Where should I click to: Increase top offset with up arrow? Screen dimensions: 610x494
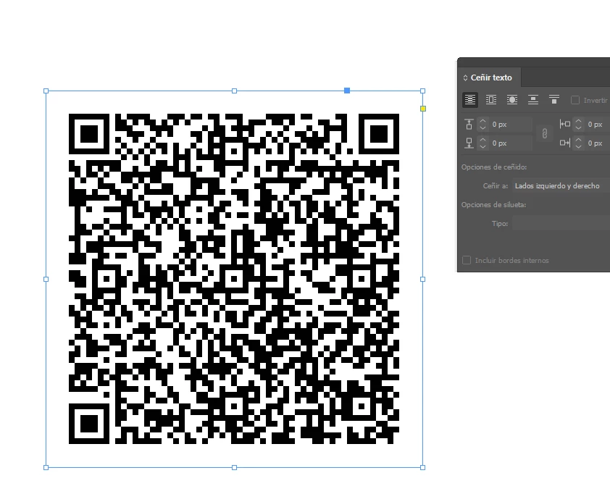(x=482, y=122)
